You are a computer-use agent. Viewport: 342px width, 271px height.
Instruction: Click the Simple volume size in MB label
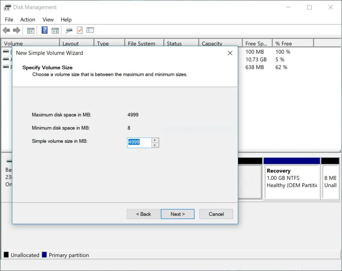[x=60, y=141]
